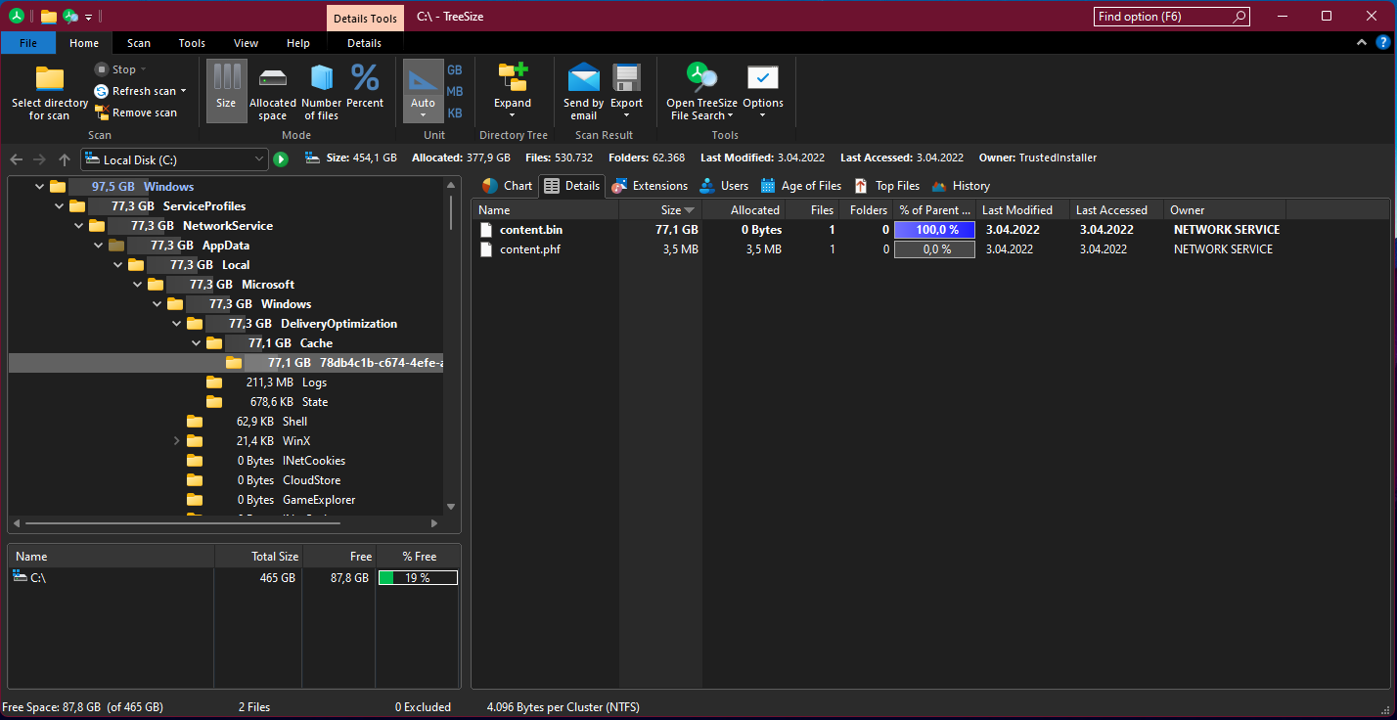Open help via the question mark icon
This screenshot has width=1397, height=720.
[x=1382, y=43]
